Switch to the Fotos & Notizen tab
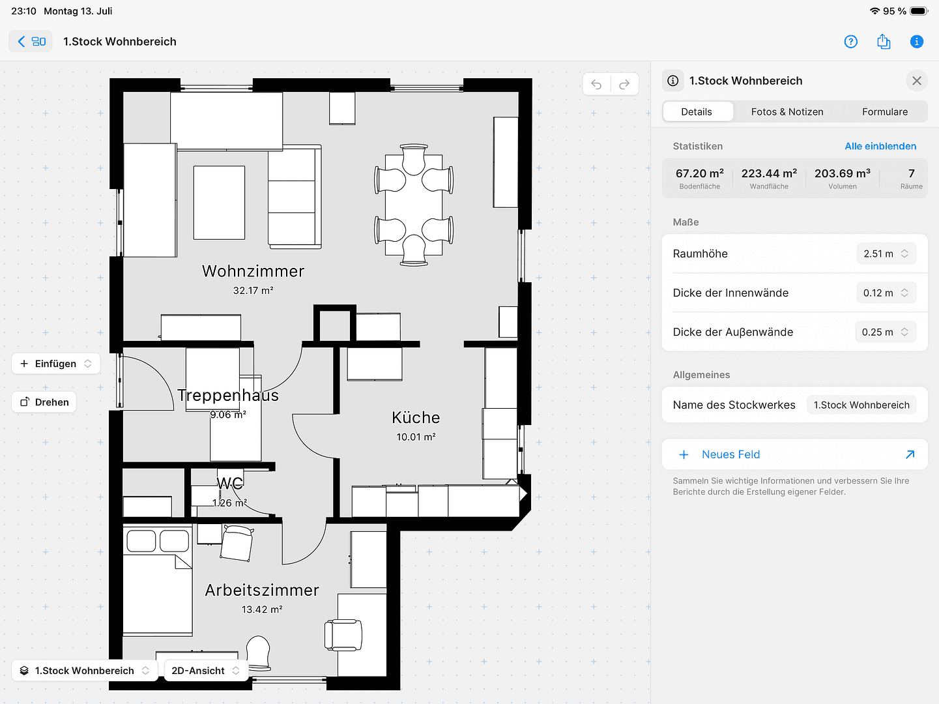Screen dimensions: 939x704 pos(787,112)
